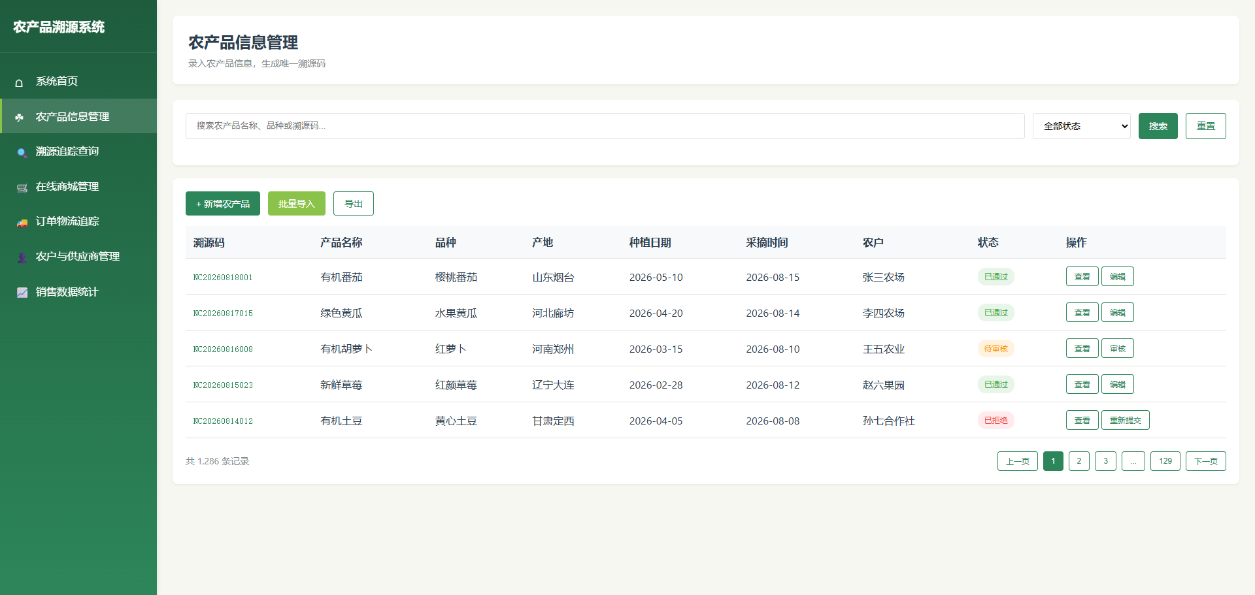
Task: Click 新增农产品 button
Action: [223, 204]
